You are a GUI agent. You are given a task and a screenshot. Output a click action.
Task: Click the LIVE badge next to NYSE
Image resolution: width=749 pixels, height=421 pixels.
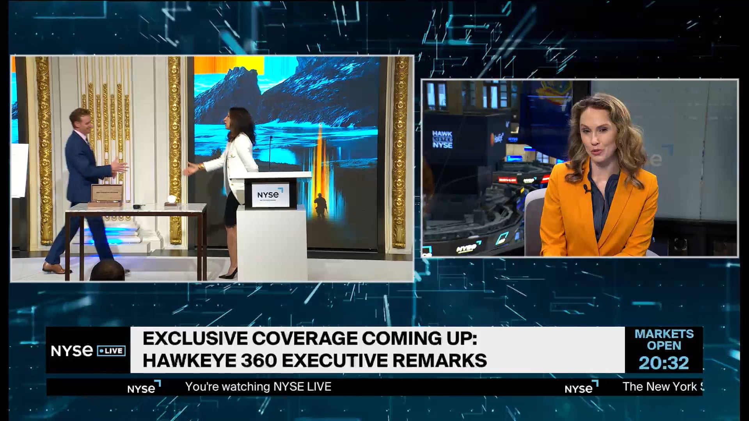tap(111, 351)
